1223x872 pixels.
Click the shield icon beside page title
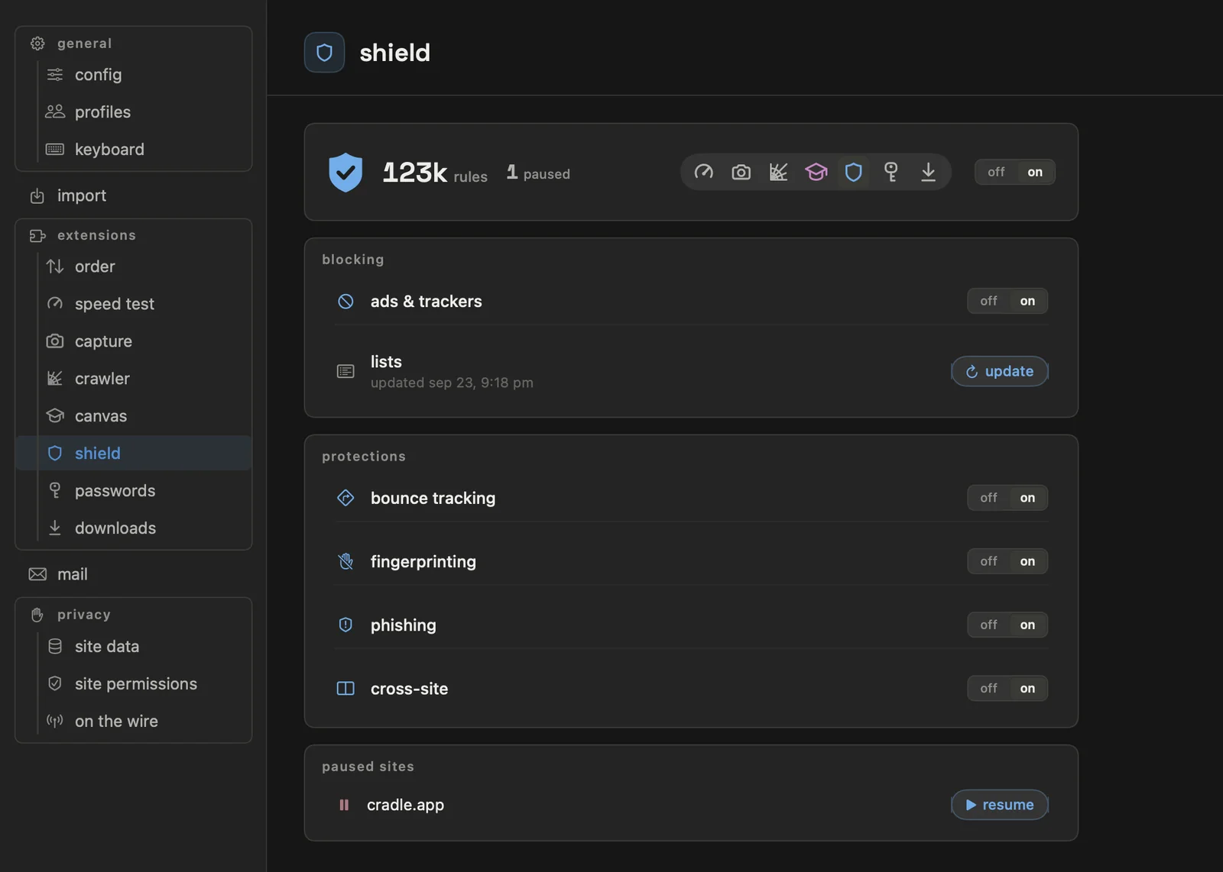click(x=324, y=52)
